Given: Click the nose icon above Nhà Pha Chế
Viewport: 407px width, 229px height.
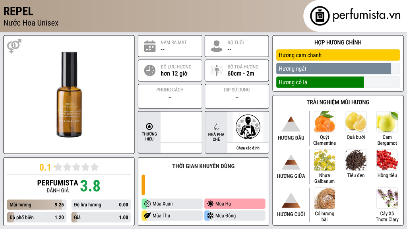Looking at the screenshot, I should (216, 126).
